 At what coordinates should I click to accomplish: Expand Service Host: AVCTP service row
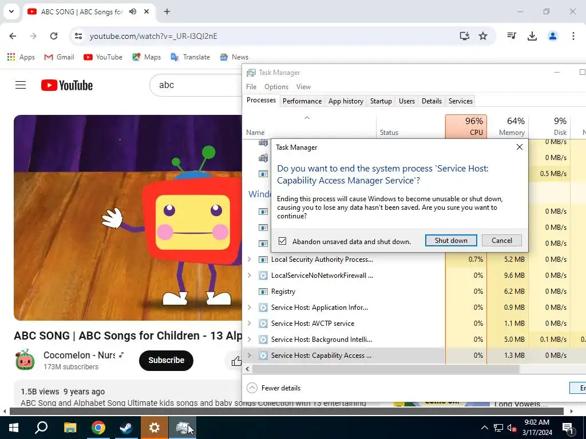pyautogui.click(x=250, y=324)
